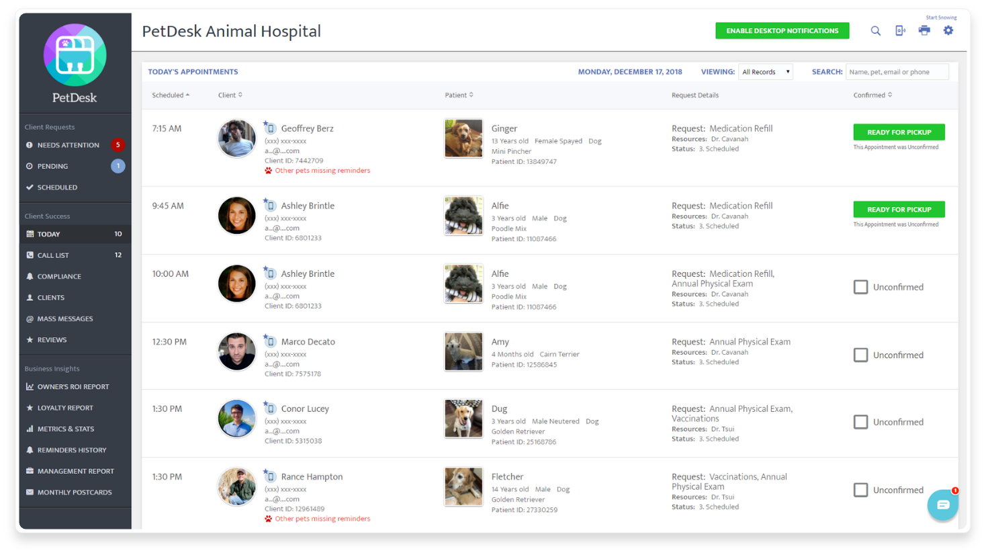Image resolution: width=986 pixels, height=555 pixels.
Task: Open the Viewing All Records dropdown
Action: pyautogui.click(x=766, y=71)
